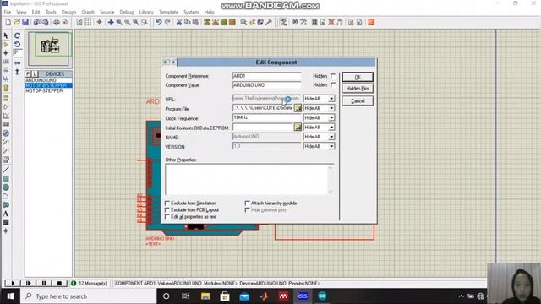Select the 2D box drawing tool

(x=6, y=178)
